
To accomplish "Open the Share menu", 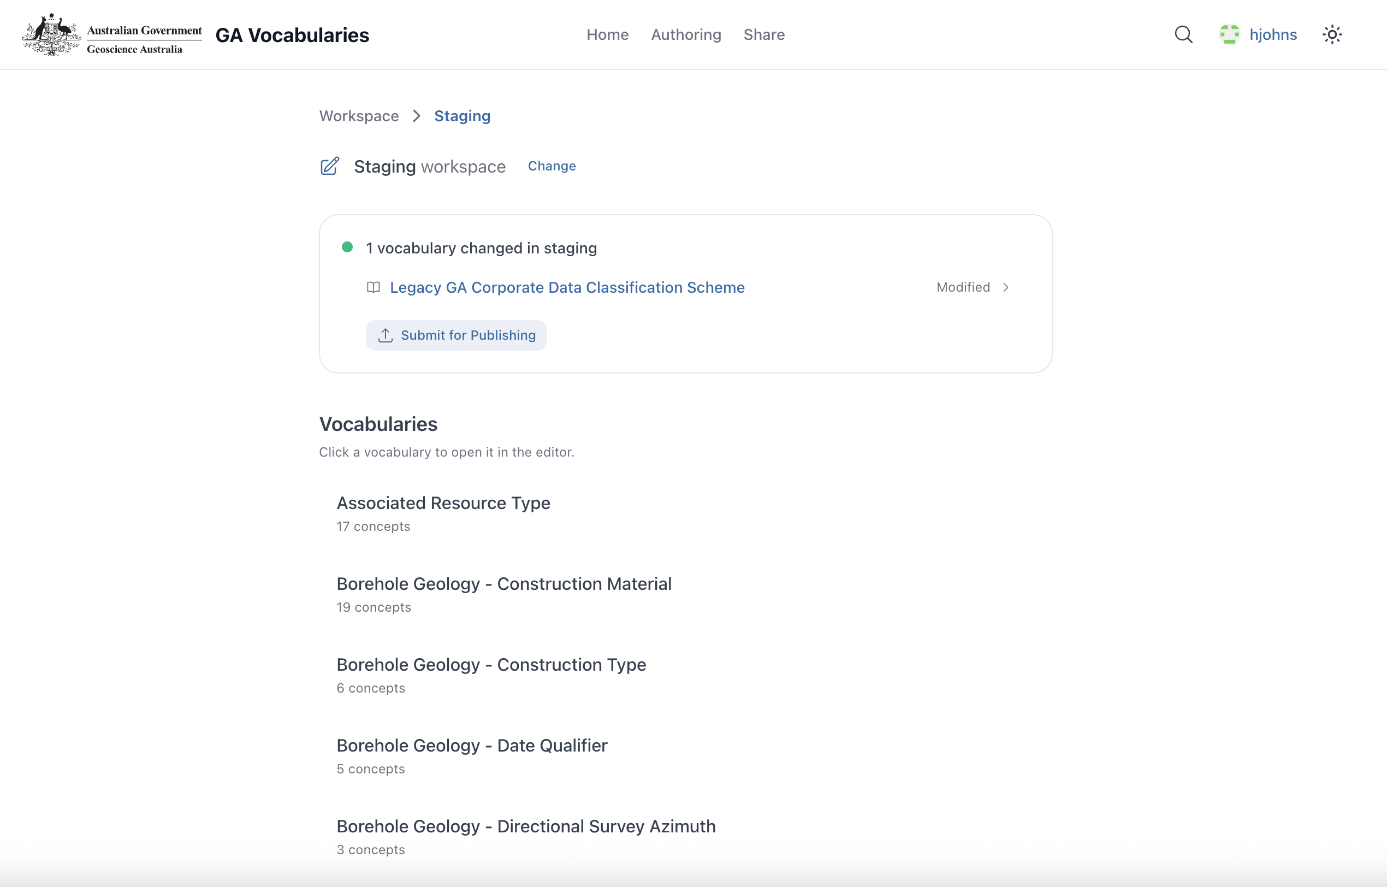I will pos(764,34).
